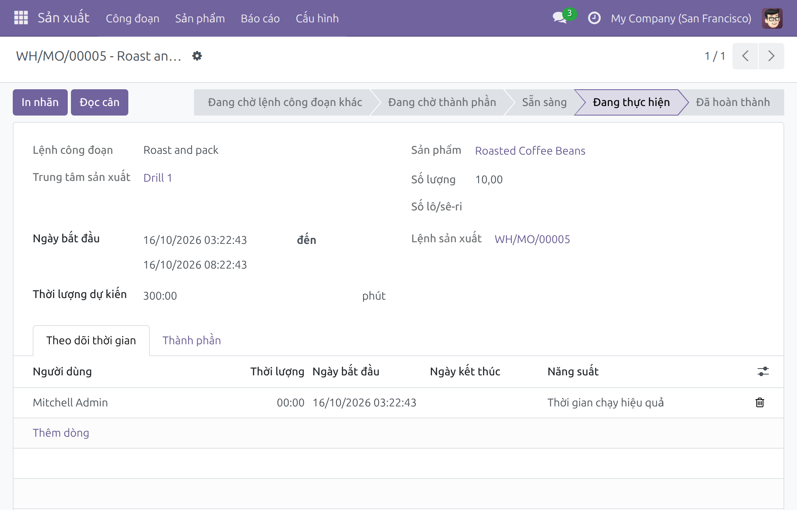Open the apps grid menu icon
This screenshot has width=797, height=510.
point(21,18)
